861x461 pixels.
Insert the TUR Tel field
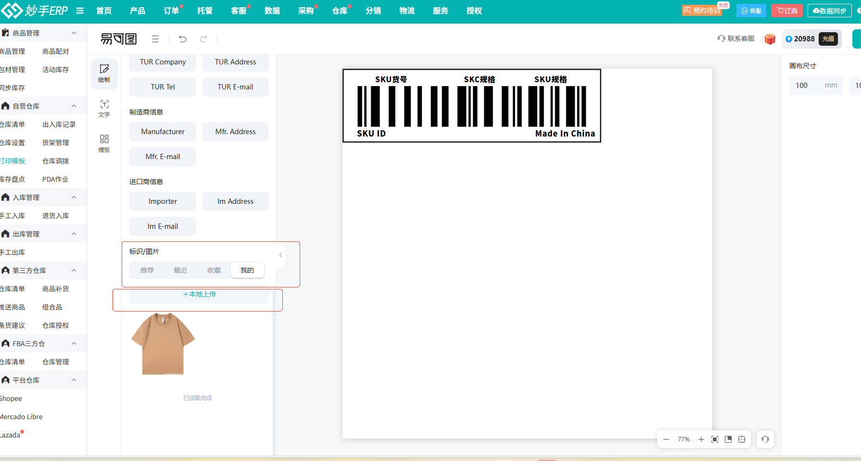[x=163, y=87]
